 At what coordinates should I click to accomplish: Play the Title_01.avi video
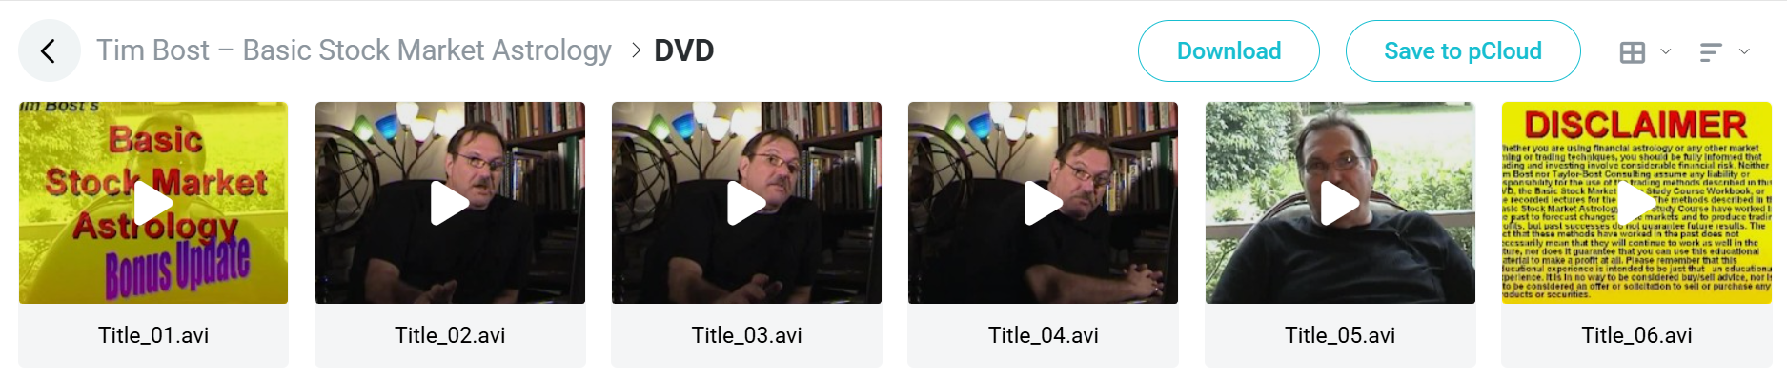pos(153,203)
